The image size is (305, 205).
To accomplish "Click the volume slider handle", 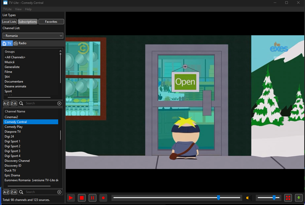I will (274, 198).
